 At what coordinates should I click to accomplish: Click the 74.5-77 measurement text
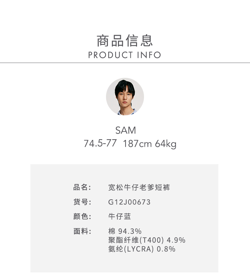100,144
